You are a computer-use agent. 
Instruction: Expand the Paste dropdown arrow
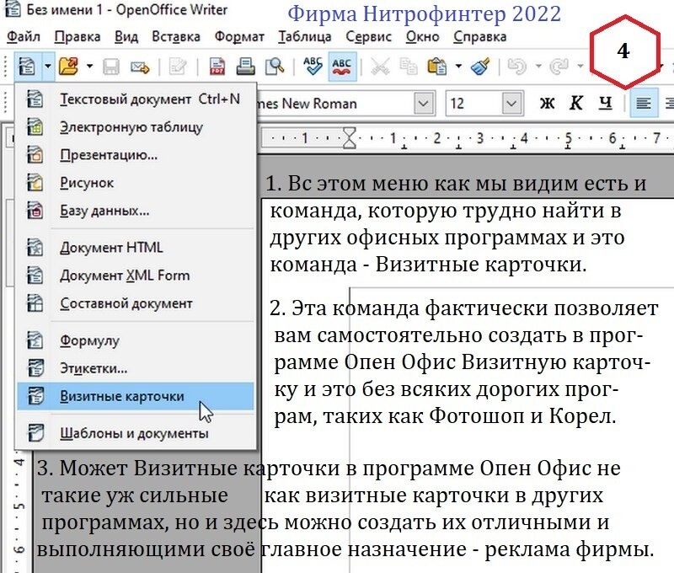pos(458,67)
